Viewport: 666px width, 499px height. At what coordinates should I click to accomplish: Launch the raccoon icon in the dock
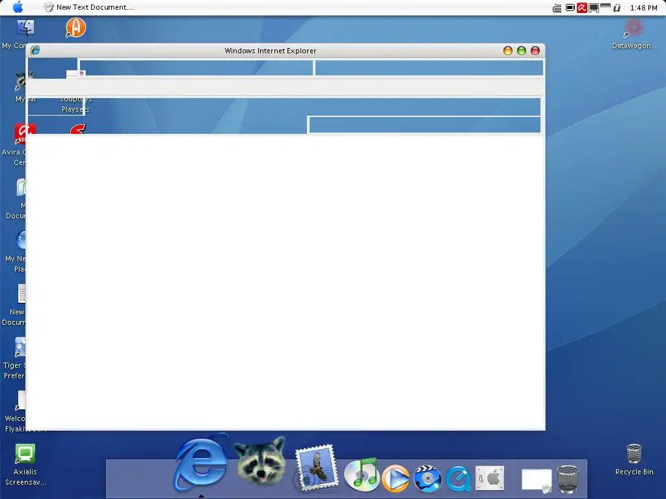(260, 462)
